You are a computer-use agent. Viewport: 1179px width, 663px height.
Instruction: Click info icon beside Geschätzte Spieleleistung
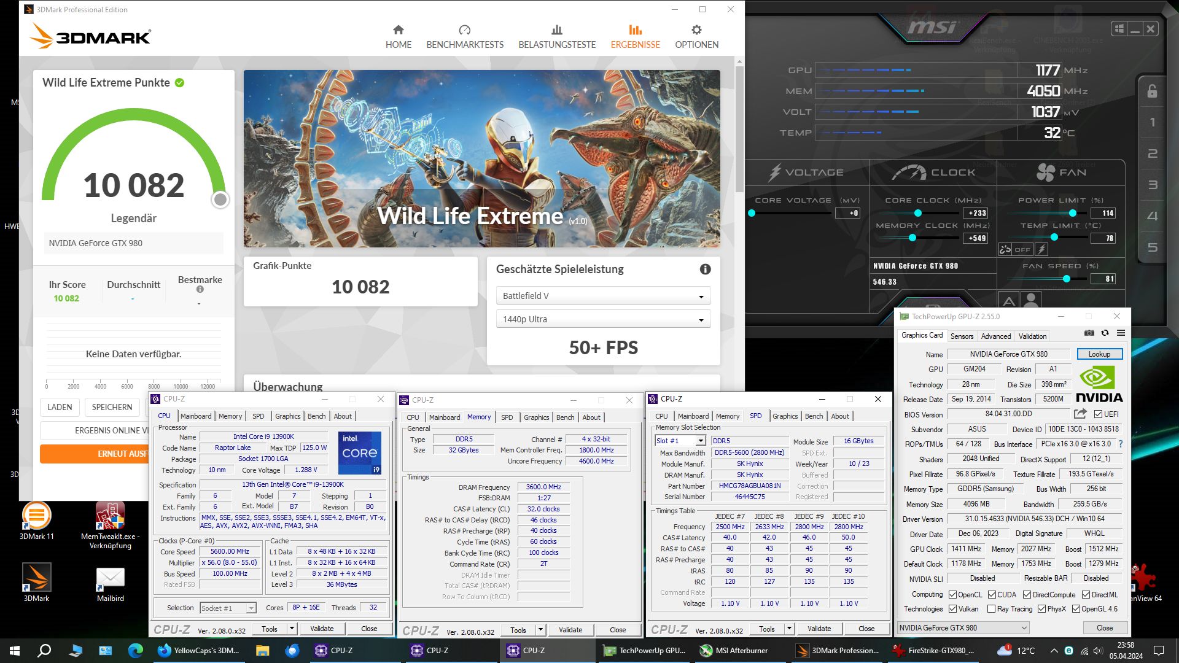tap(705, 269)
